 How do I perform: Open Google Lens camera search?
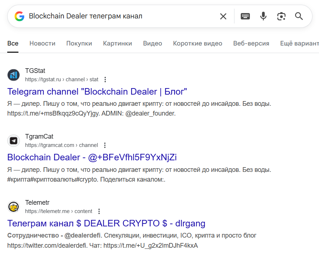click(x=281, y=16)
